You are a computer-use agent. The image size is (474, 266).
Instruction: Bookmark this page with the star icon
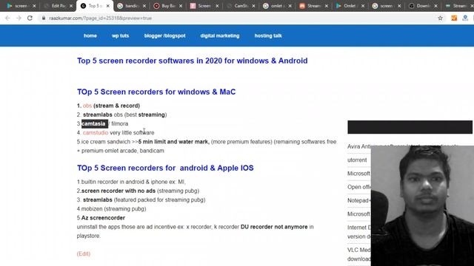(440, 18)
